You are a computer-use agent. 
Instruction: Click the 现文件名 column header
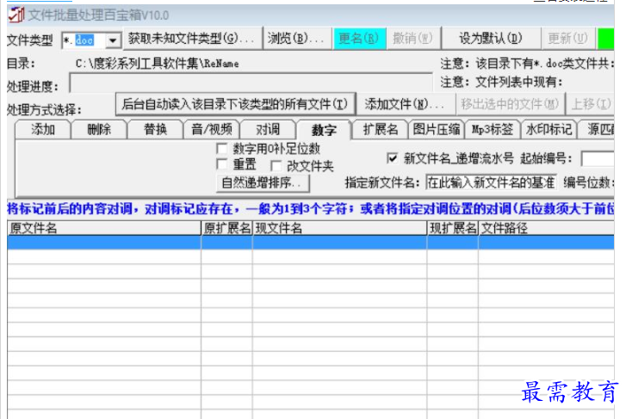pyautogui.click(x=340, y=228)
